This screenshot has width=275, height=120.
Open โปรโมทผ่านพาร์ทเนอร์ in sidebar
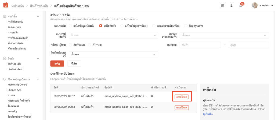19,117
